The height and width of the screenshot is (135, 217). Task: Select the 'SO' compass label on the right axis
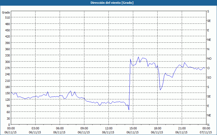click(209, 77)
